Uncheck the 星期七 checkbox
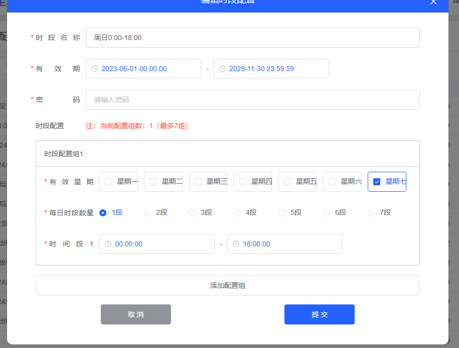Viewport: 459px width, 348px height. (377, 182)
